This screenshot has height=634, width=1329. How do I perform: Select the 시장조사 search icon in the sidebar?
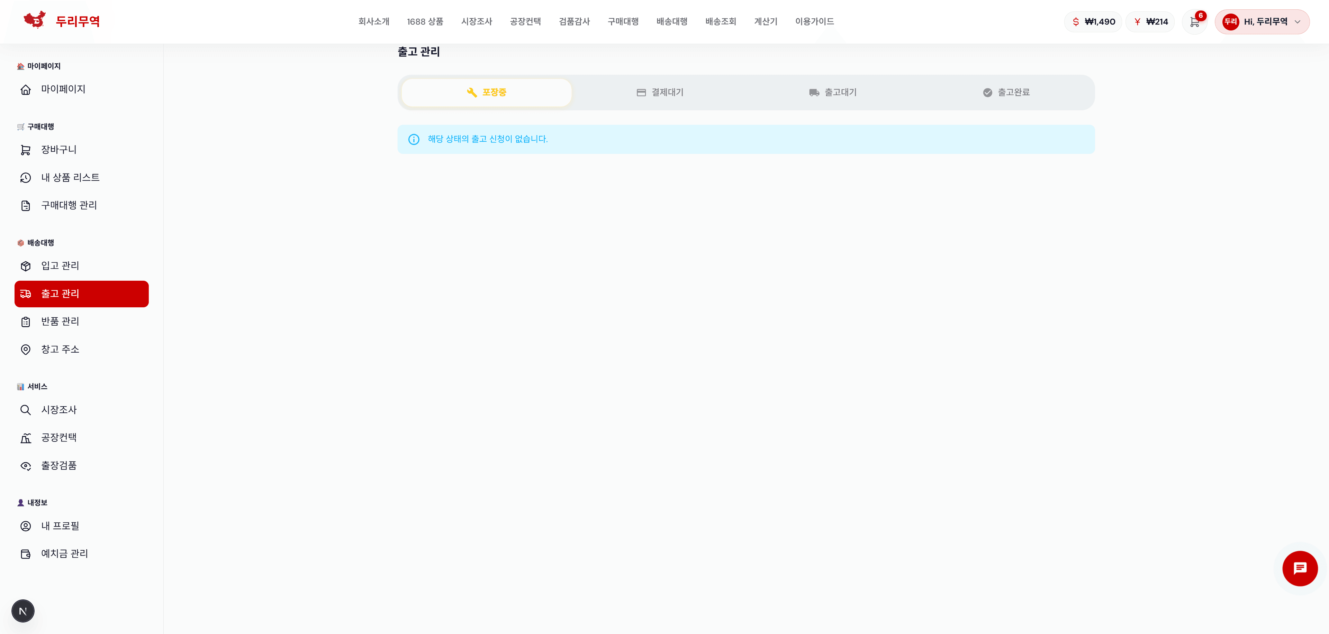pos(26,410)
